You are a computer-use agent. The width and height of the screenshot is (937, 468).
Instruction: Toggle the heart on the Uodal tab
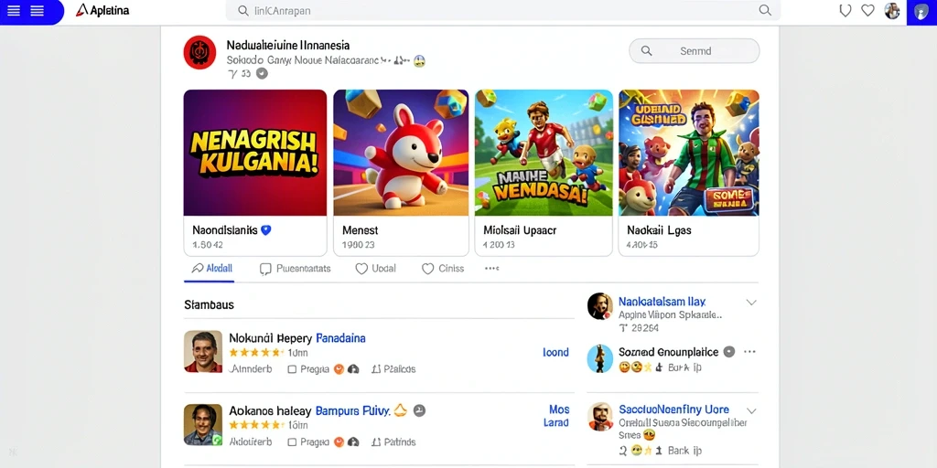click(361, 269)
